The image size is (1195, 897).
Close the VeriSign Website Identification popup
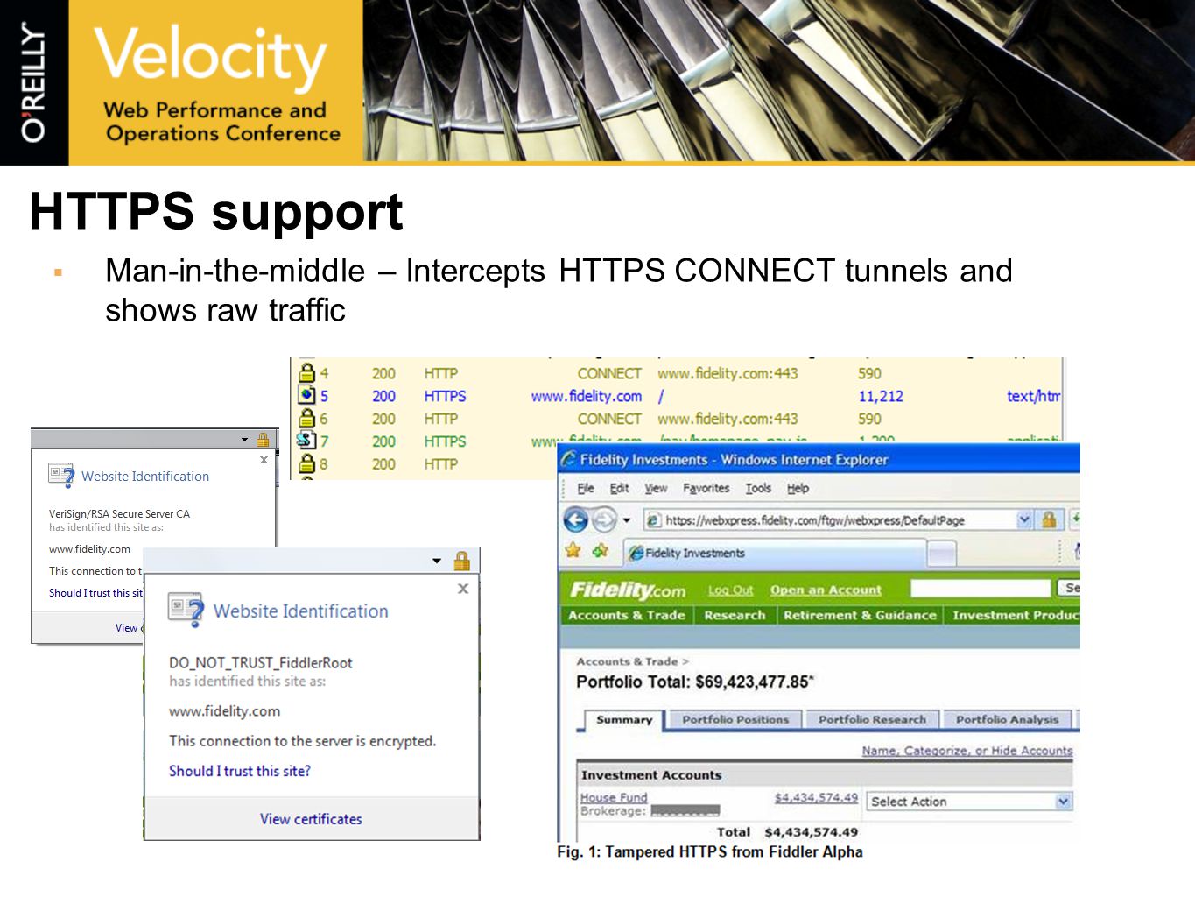click(x=264, y=460)
